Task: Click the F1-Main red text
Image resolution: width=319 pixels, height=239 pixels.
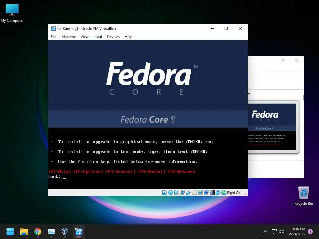Action: point(60,171)
